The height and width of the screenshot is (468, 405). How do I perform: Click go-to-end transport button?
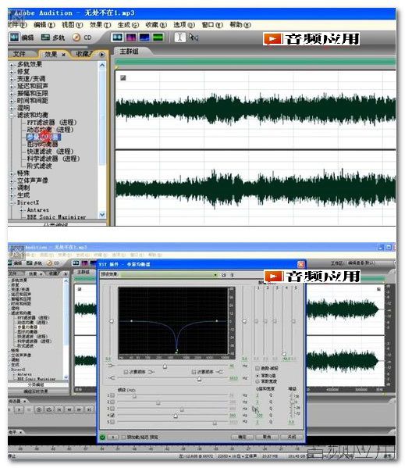click(89, 409)
